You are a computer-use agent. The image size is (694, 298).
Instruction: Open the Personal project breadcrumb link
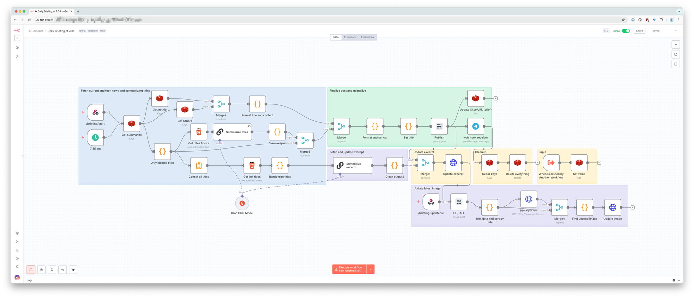tap(36, 31)
